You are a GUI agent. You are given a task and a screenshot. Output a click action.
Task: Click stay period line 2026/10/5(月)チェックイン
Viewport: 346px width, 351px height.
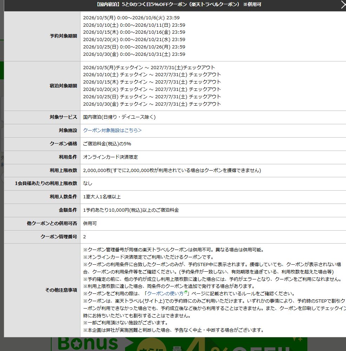point(149,67)
